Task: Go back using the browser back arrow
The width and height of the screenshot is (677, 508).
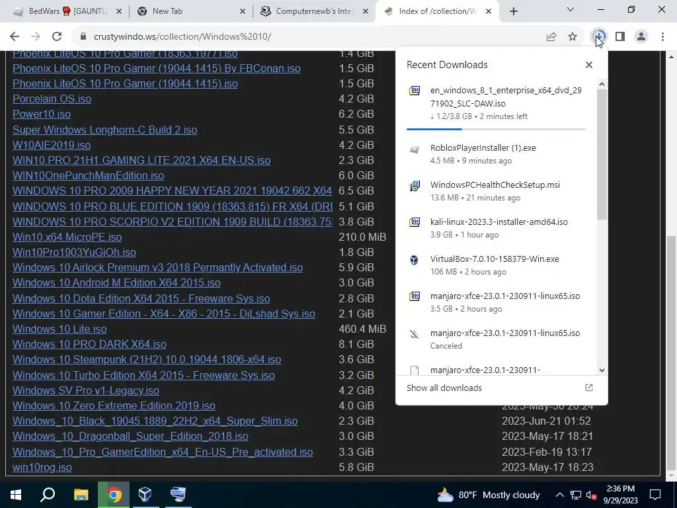Action: coord(15,37)
